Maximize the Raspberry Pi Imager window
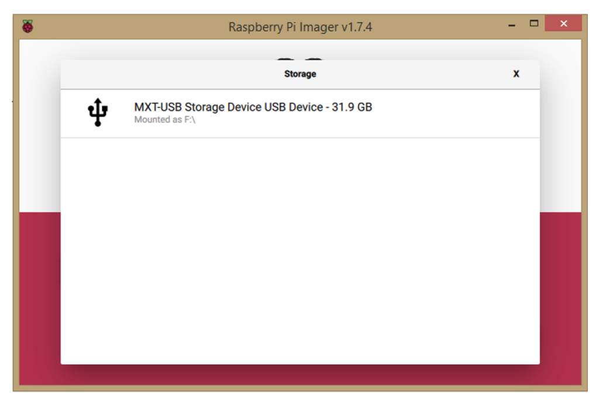Image resolution: width=599 pixels, height=400 pixels. click(534, 23)
